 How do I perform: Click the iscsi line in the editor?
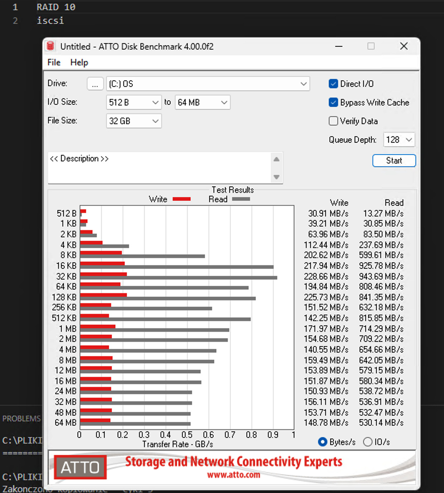[x=50, y=20]
